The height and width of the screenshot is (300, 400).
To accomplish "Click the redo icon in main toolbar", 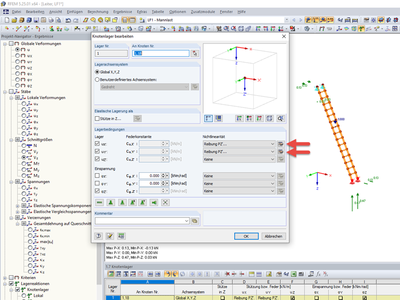I will [76, 20].
